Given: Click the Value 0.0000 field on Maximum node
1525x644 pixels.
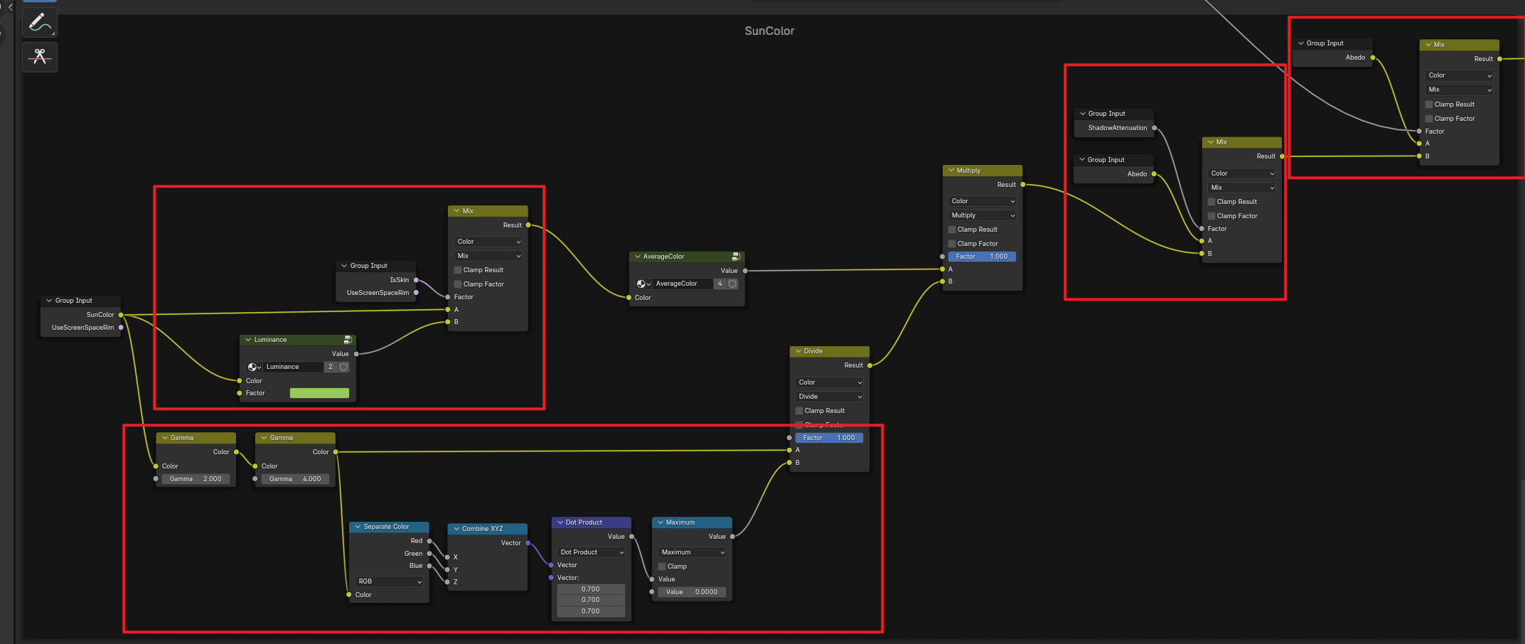Looking at the screenshot, I should point(692,592).
